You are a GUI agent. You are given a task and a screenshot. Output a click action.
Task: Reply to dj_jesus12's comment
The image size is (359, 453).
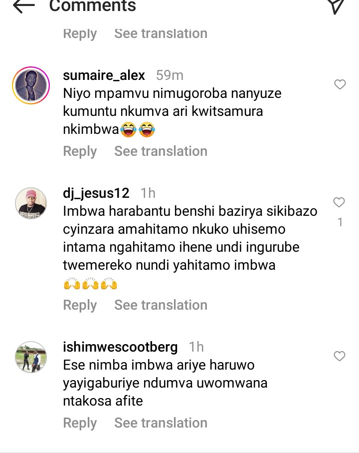click(x=80, y=305)
